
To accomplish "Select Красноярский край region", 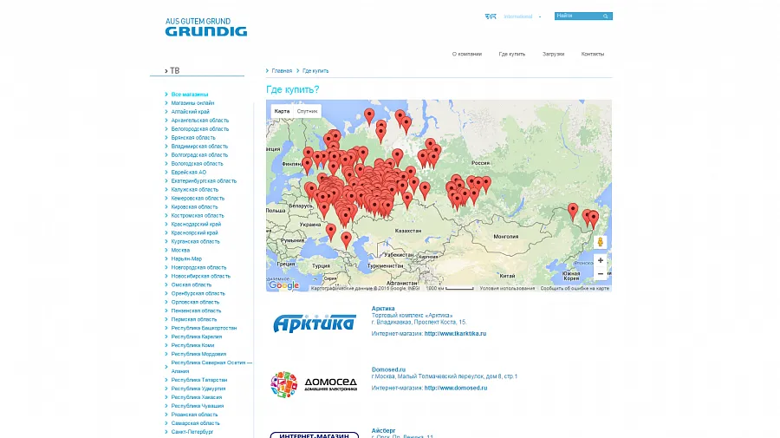I will click(x=194, y=232).
